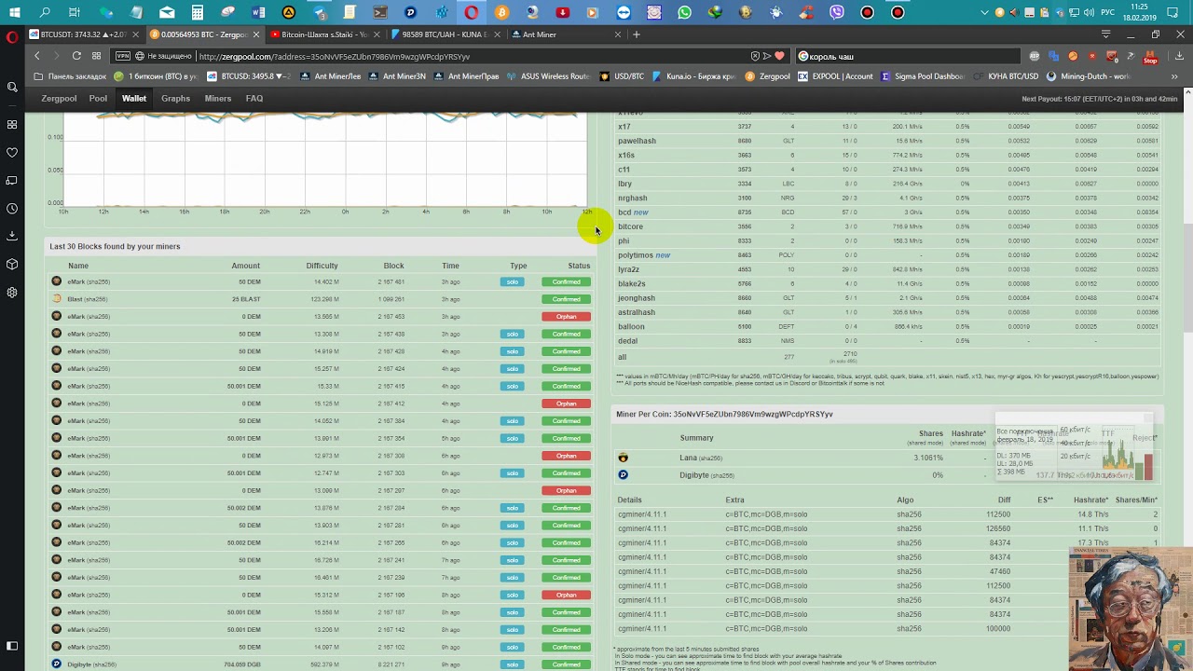
Task: Open WhatsApp from the taskbar
Action: pyautogui.click(x=685, y=12)
